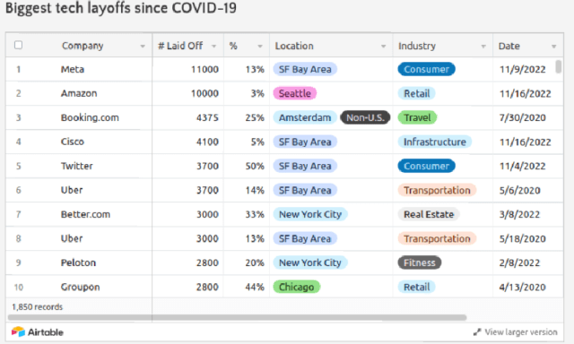Open the Date column dropdown arrow
Screen dimensions: 574x344
click(554, 47)
